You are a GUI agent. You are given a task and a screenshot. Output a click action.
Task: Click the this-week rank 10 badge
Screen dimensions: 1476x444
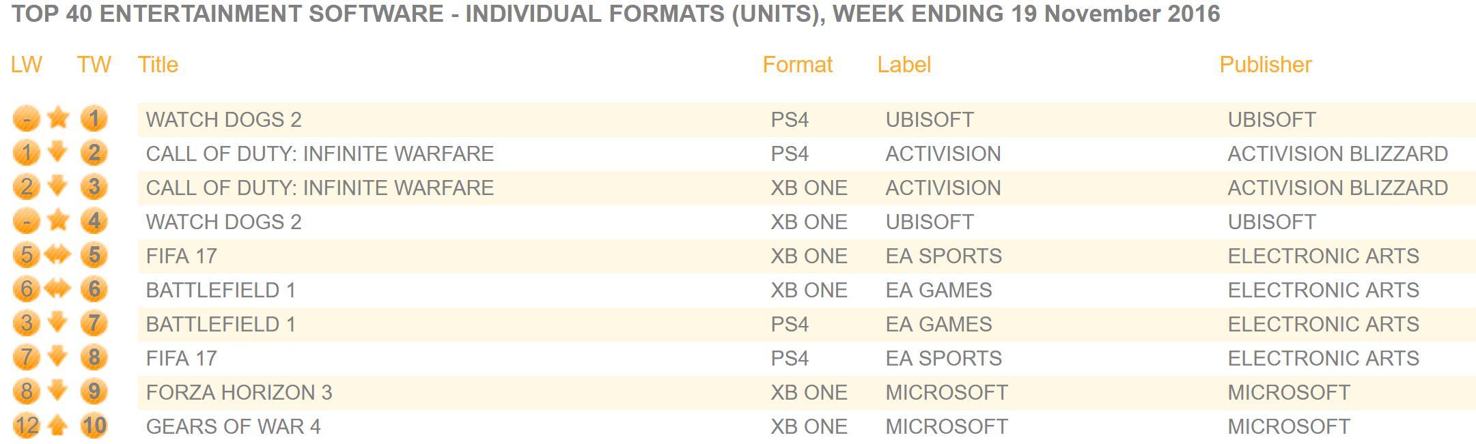pos(94,426)
